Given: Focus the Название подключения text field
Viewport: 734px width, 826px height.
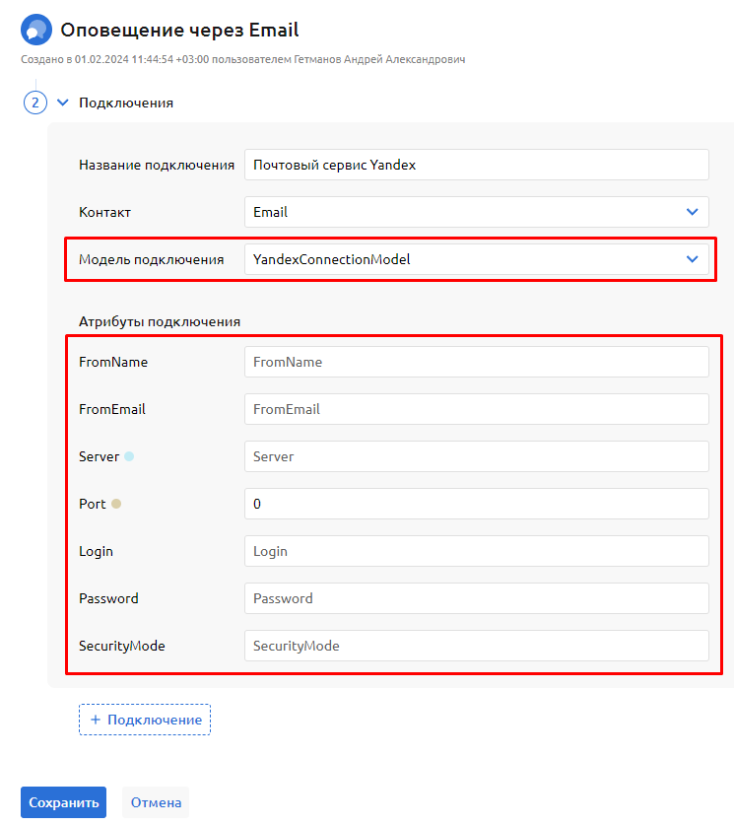Looking at the screenshot, I should pos(476,165).
